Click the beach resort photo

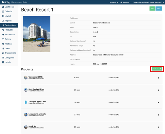37,34
